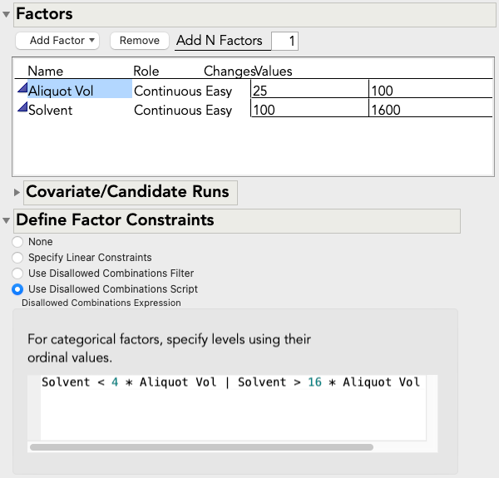Collapse the Define Factor Constraints section
Image resolution: width=499 pixels, height=478 pixels.
(x=7, y=220)
